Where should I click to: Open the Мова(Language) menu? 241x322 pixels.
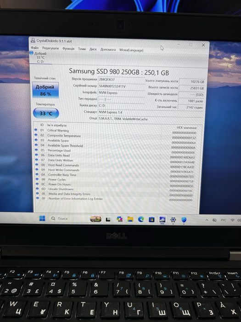[131, 50]
